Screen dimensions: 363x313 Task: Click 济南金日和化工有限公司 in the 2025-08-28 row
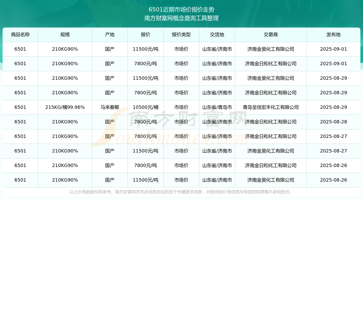click(271, 122)
